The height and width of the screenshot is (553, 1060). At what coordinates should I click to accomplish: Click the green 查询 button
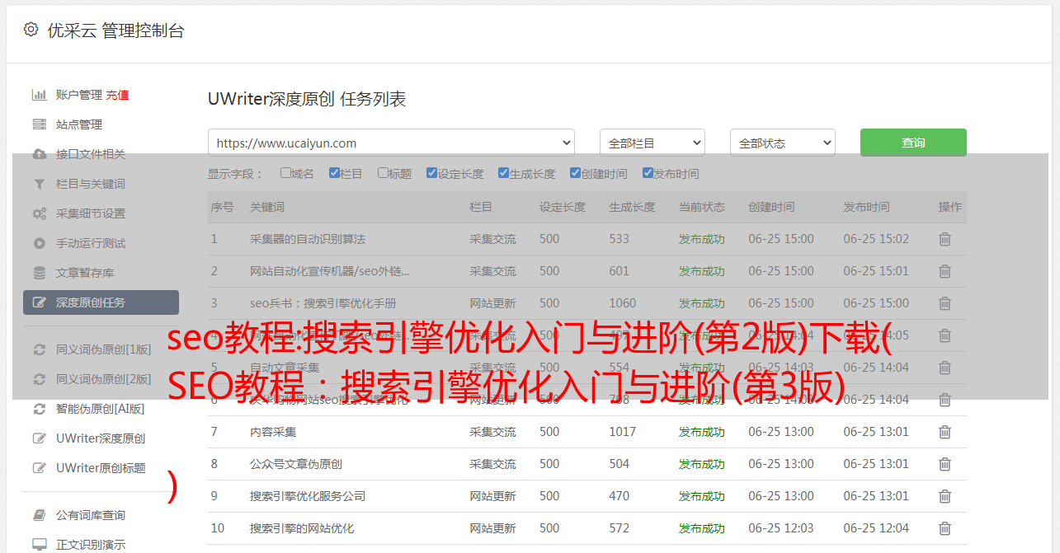pyautogui.click(x=913, y=143)
